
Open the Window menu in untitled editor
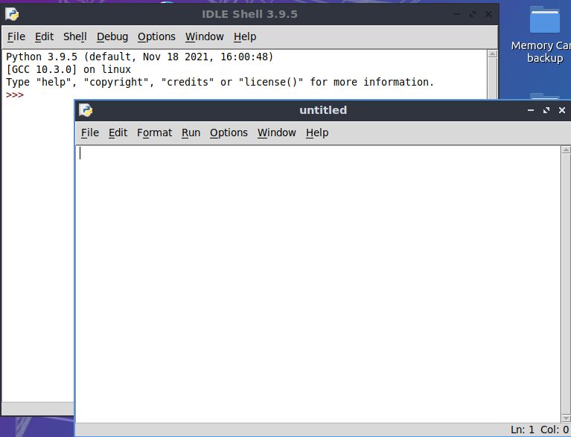276,133
